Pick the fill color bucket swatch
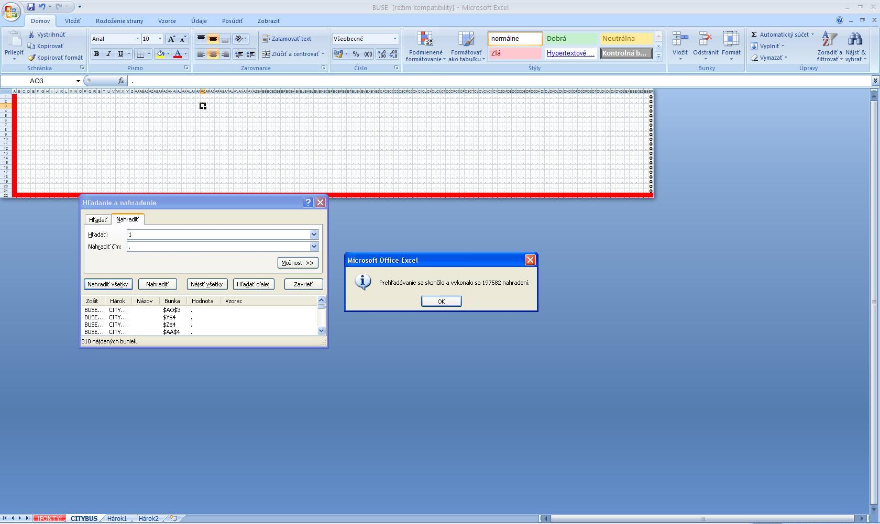 [160, 54]
